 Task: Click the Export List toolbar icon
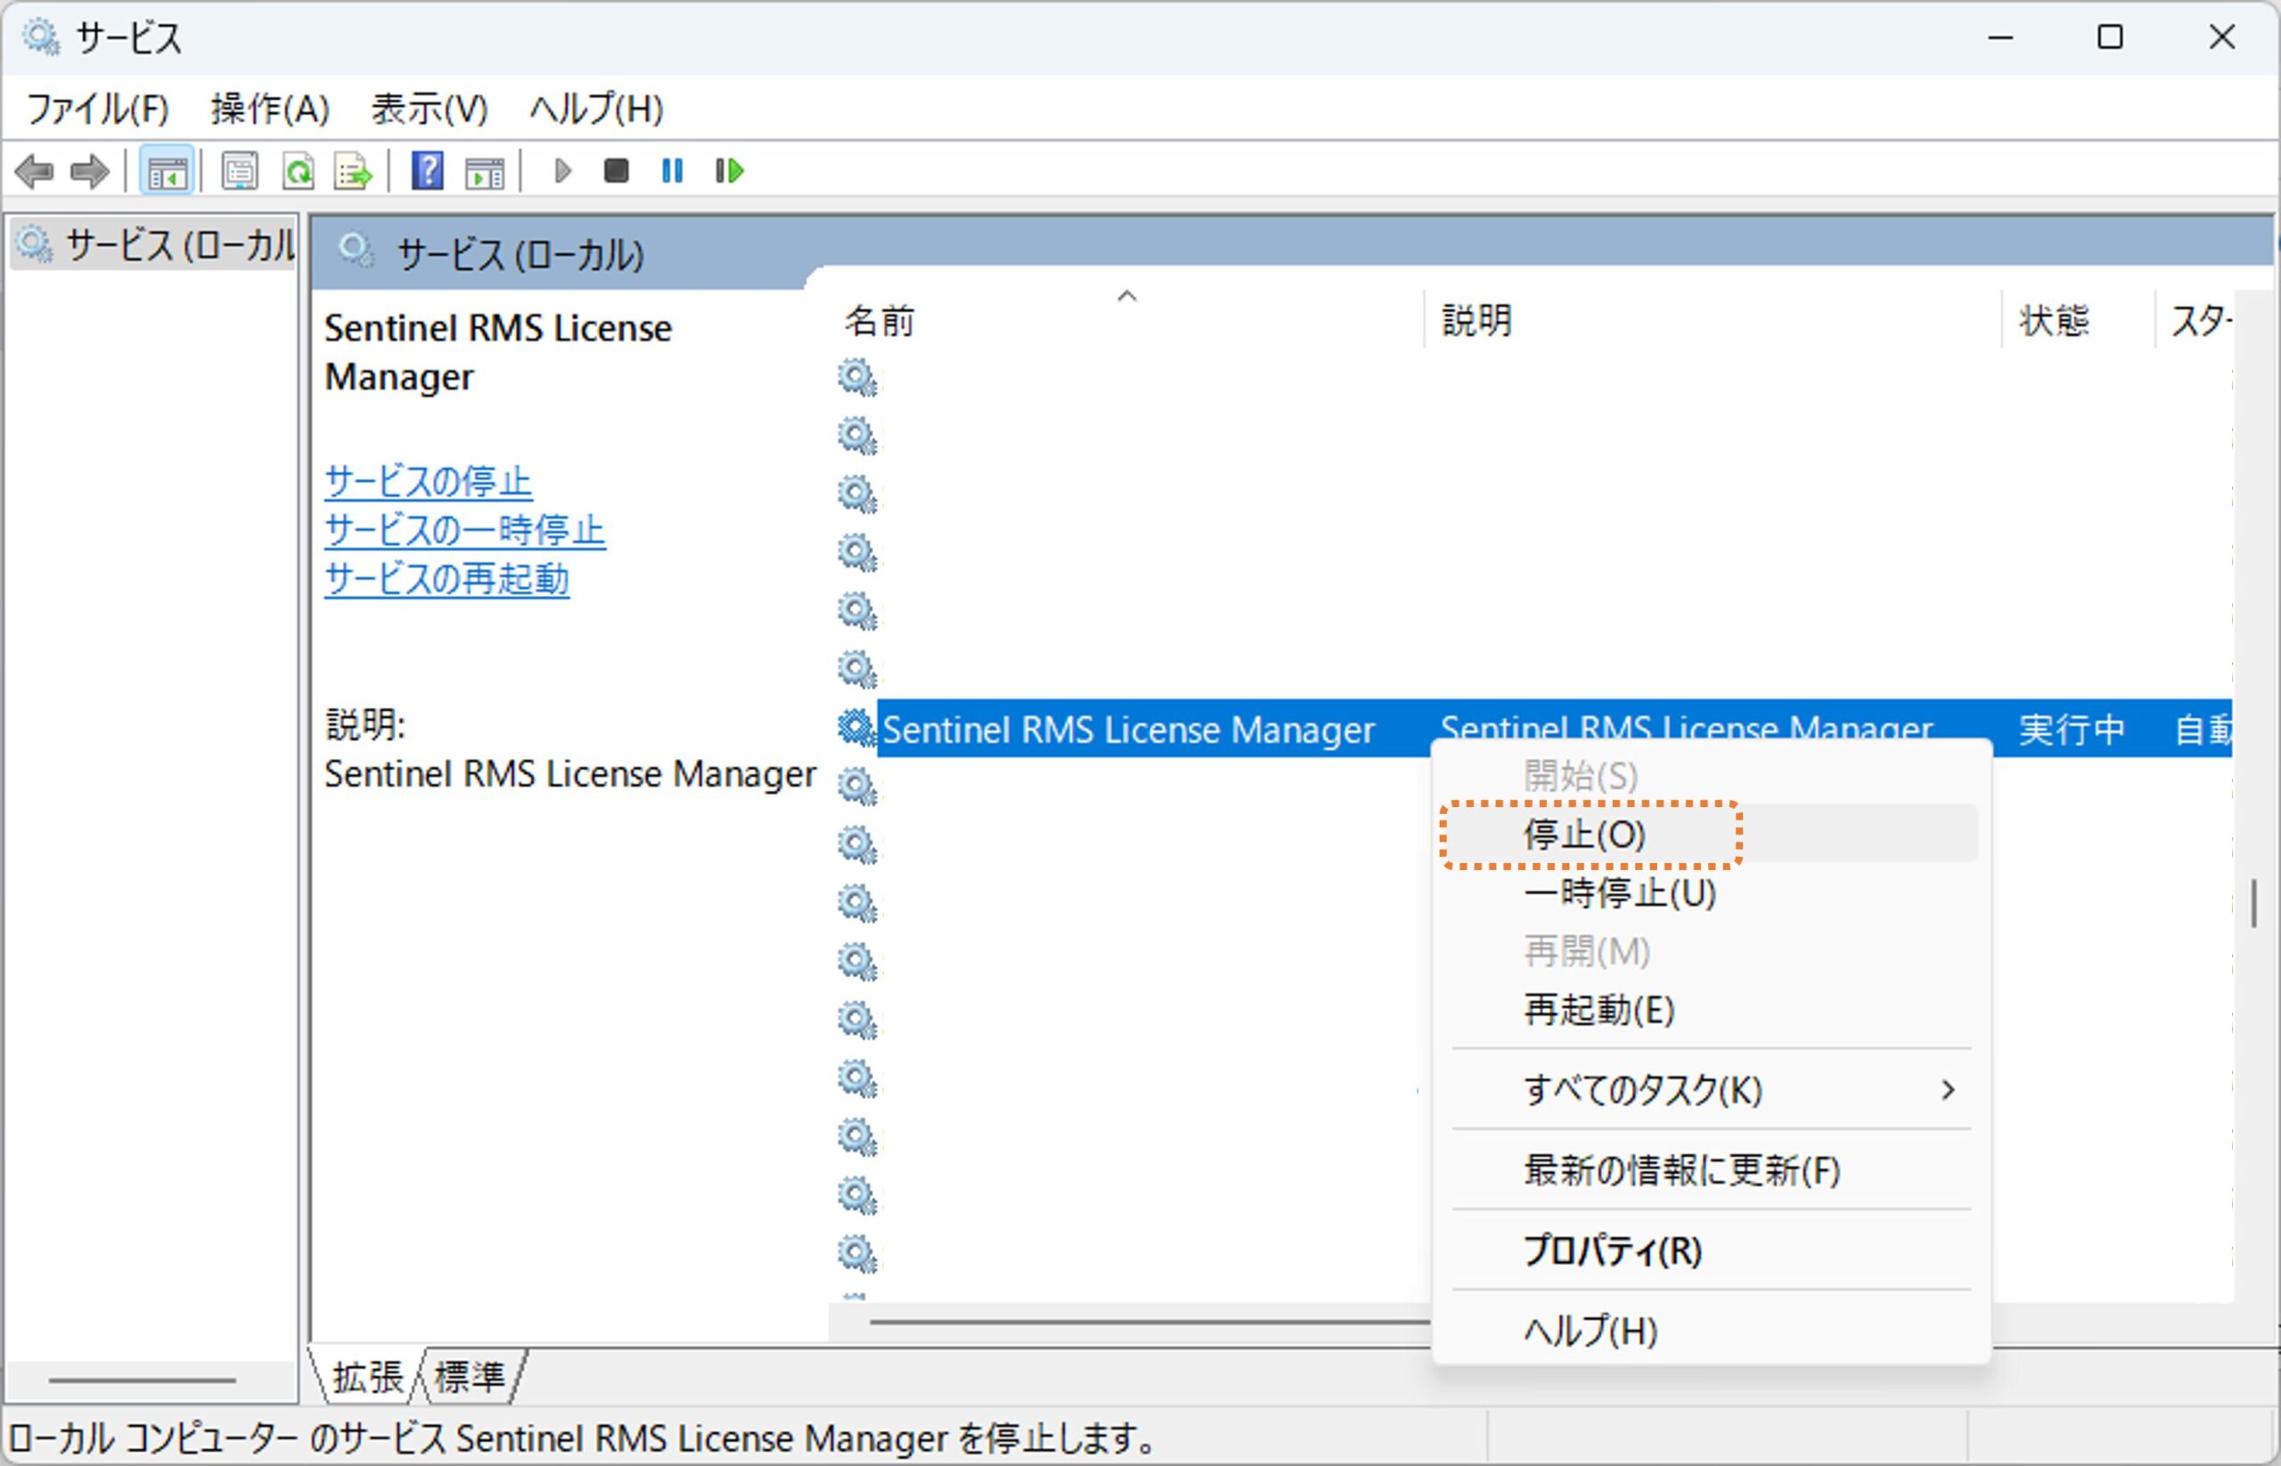[x=352, y=172]
